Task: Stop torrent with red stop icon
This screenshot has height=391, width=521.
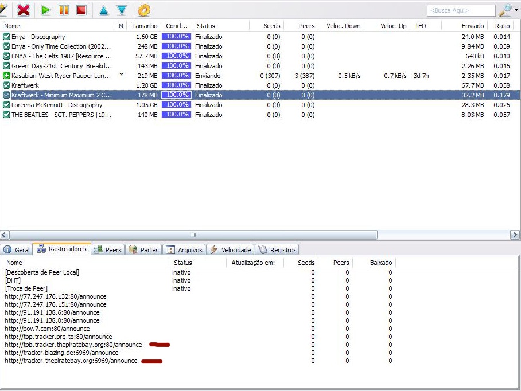Action: pos(81,10)
